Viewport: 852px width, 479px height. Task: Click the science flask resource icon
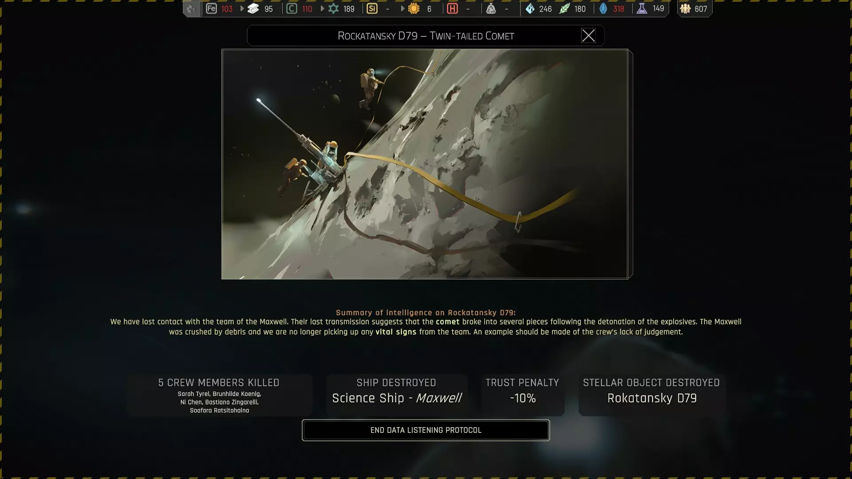642,8
